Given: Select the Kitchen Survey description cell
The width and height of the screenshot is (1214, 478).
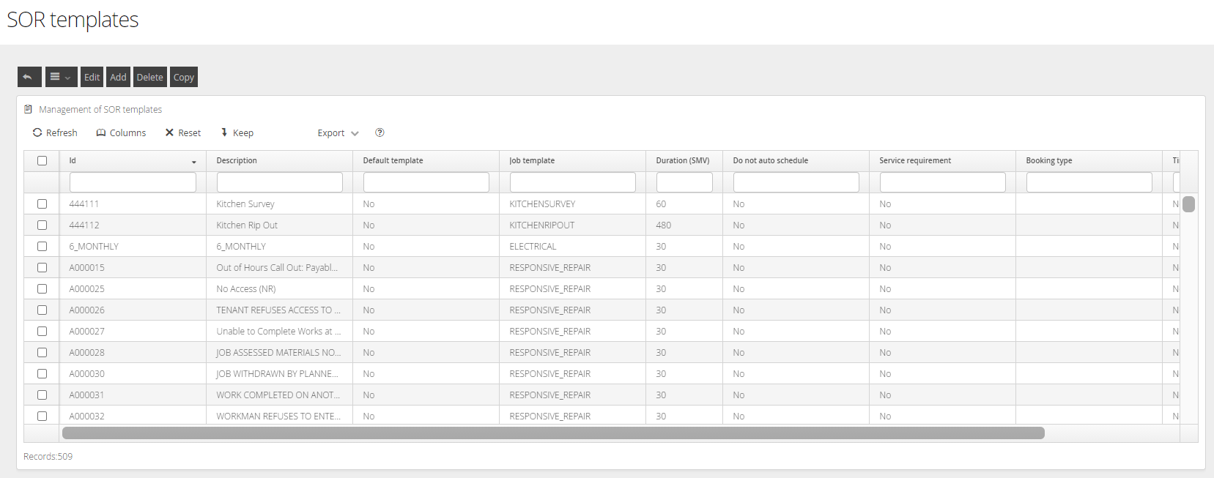Looking at the screenshot, I should (x=279, y=203).
